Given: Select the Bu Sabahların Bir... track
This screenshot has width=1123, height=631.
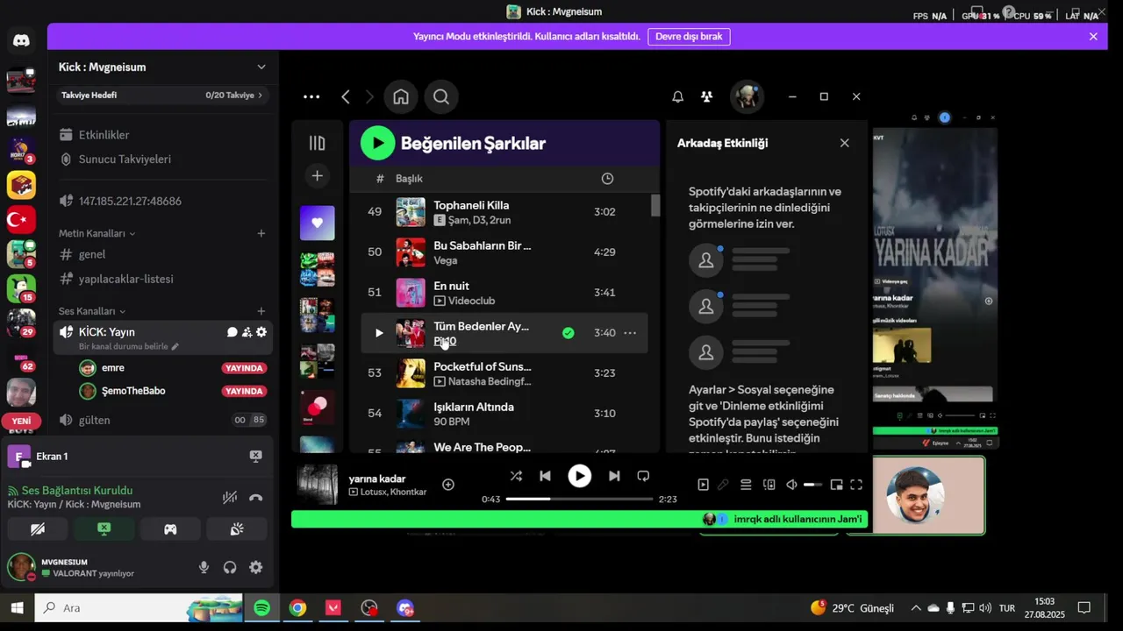Looking at the screenshot, I should click(504, 252).
